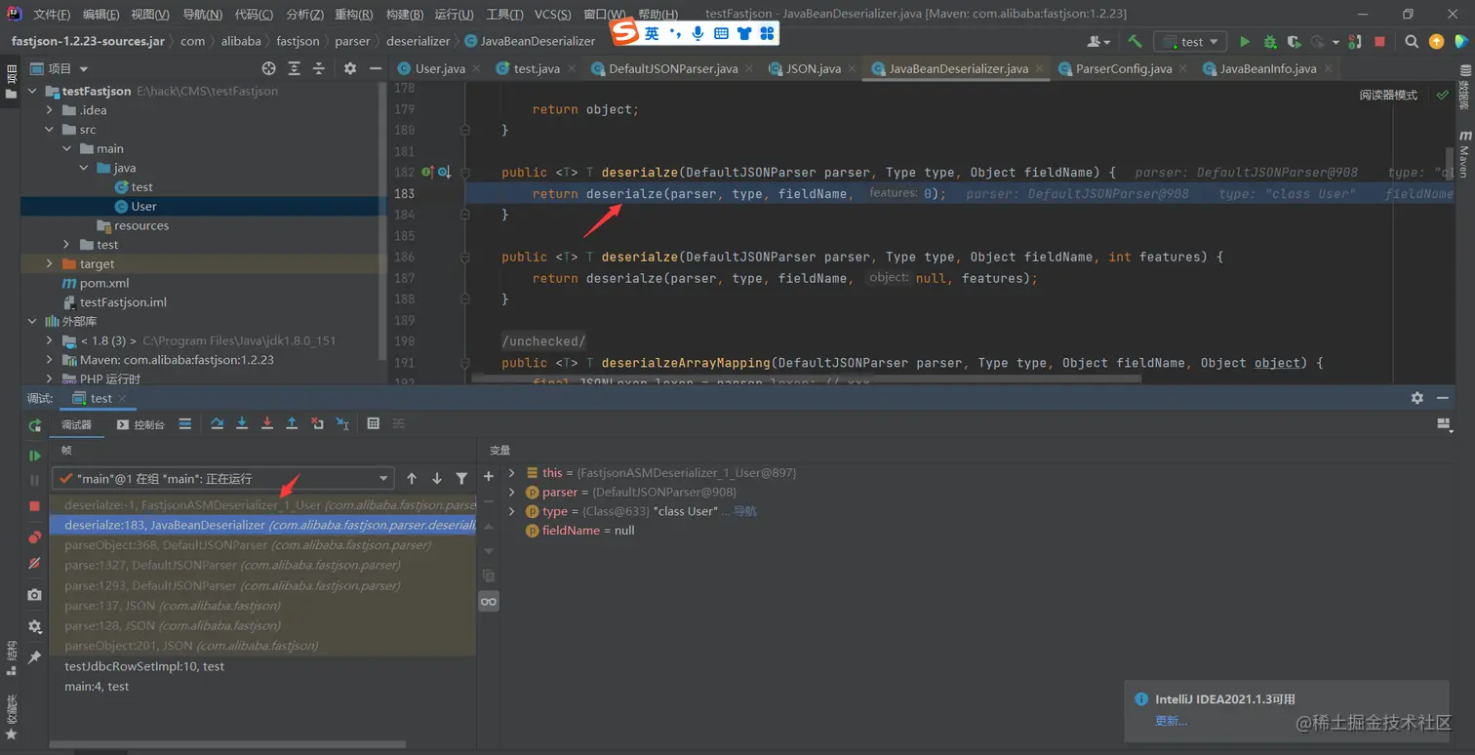Click the 导航 link beside type variable

tap(745, 511)
